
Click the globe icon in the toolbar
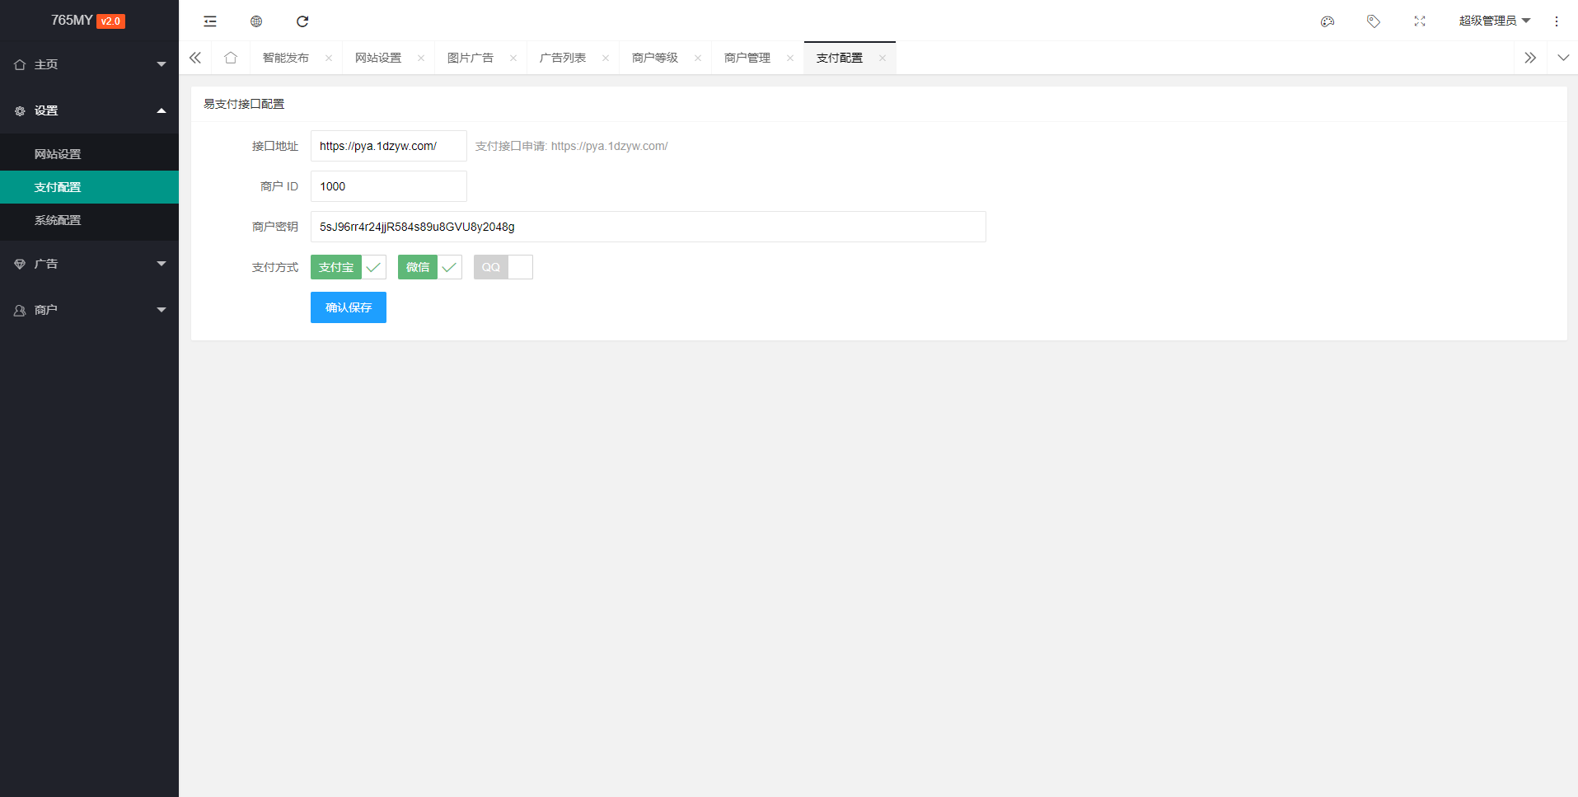(x=255, y=21)
